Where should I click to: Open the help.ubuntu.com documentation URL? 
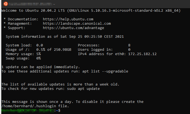point(68,19)
